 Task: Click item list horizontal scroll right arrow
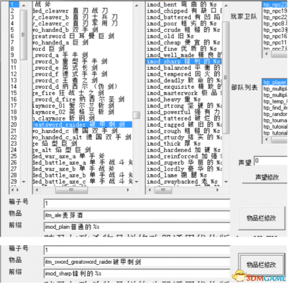[x=128, y=190]
